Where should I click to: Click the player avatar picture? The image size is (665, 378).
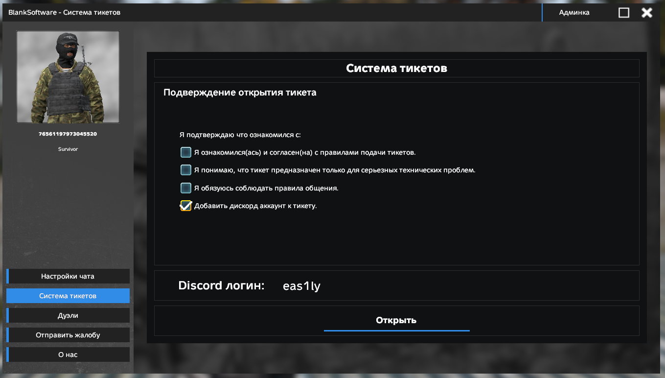(x=68, y=77)
